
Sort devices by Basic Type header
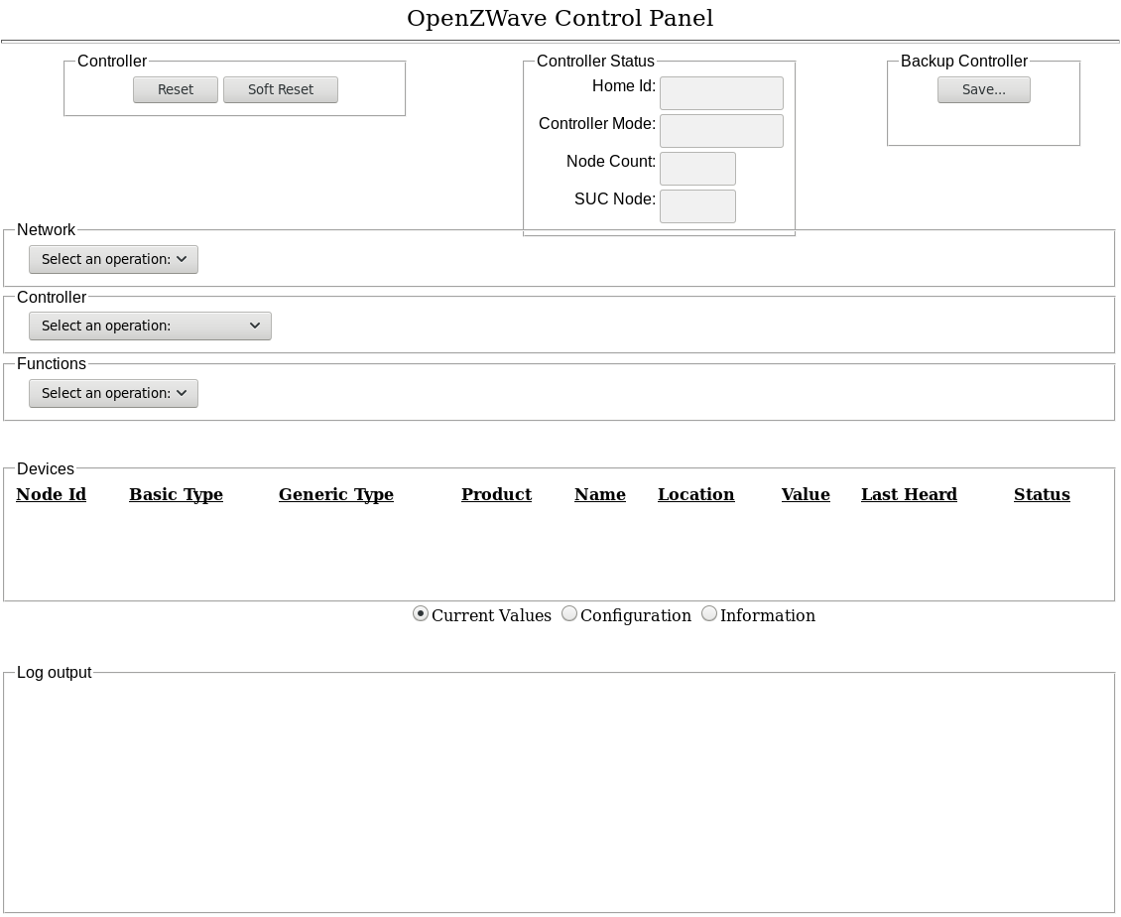[x=176, y=494]
